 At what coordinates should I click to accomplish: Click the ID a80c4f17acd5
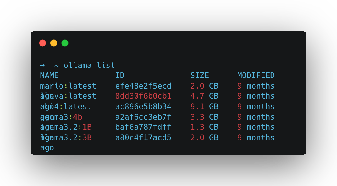tap(143, 138)
